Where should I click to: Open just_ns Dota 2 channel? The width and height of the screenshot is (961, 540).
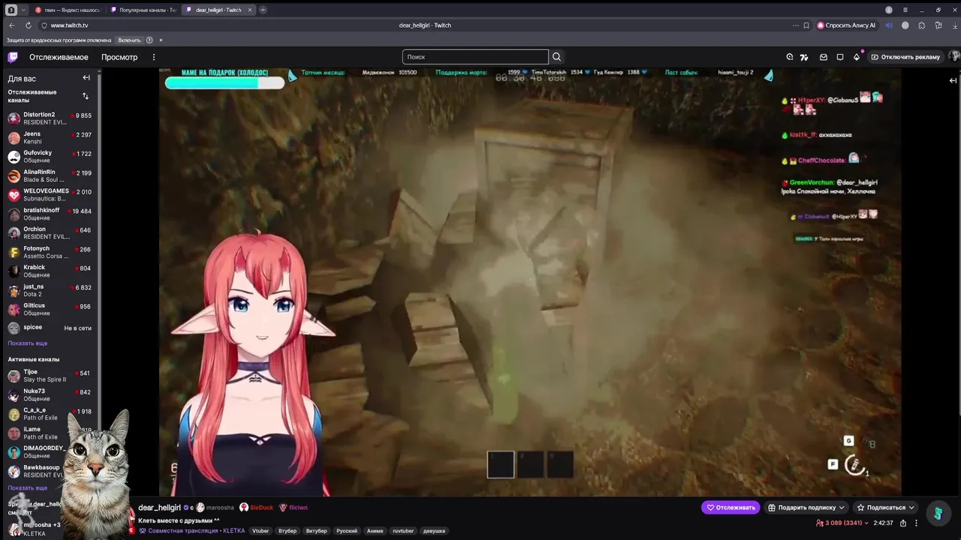(x=50, y=290)
